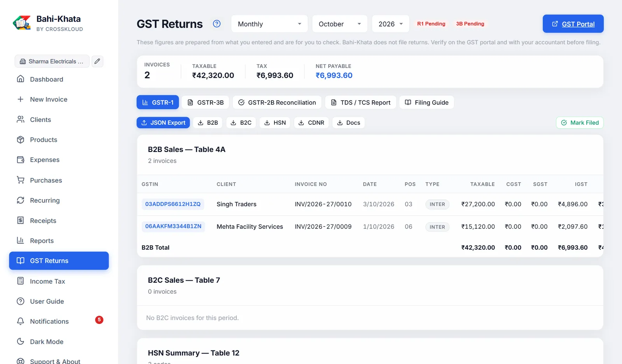
Task: Click the JSON Export button
Action: tap(163, 123)
